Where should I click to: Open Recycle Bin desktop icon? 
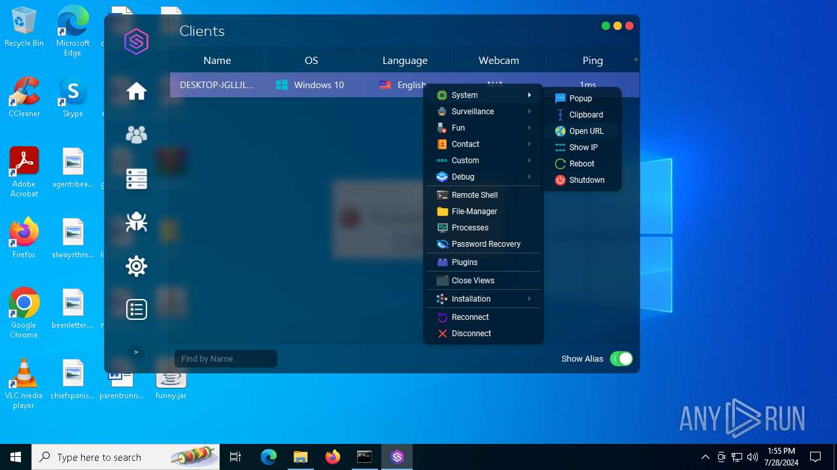point(24,27)
